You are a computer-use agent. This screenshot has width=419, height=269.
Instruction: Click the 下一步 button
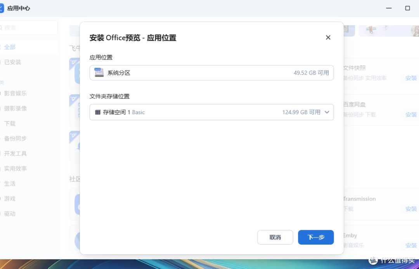[x=316, y=237]
